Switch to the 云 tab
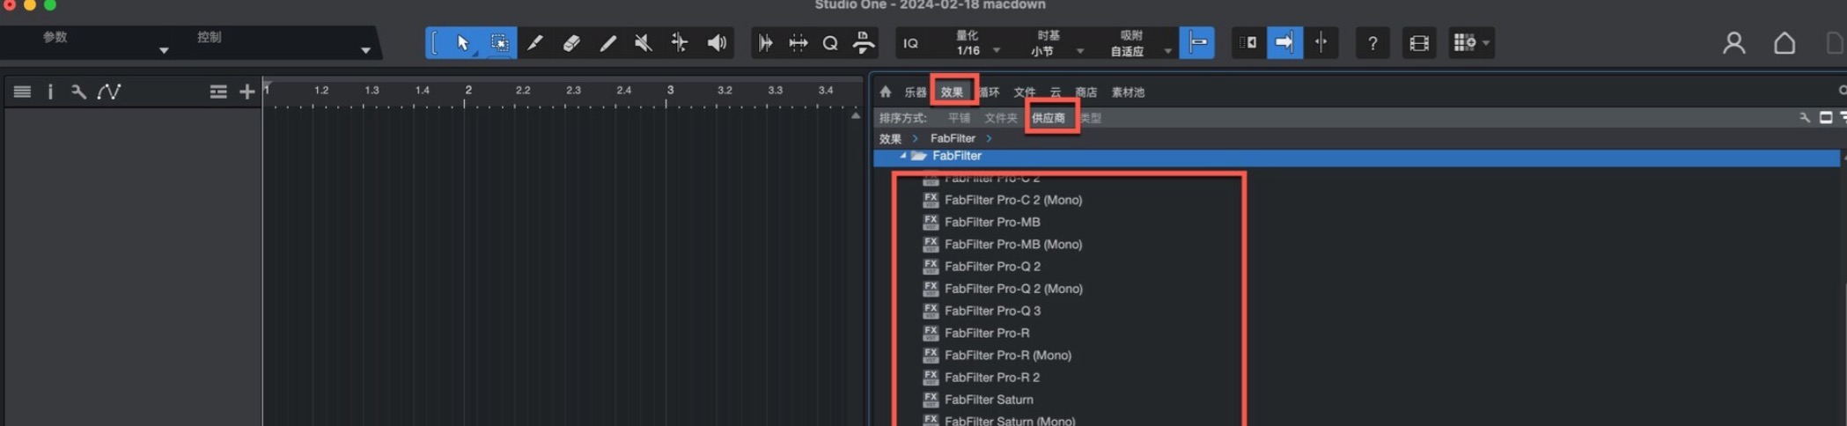Viewport: 1847px width, 426px height. pos(1056,92)
